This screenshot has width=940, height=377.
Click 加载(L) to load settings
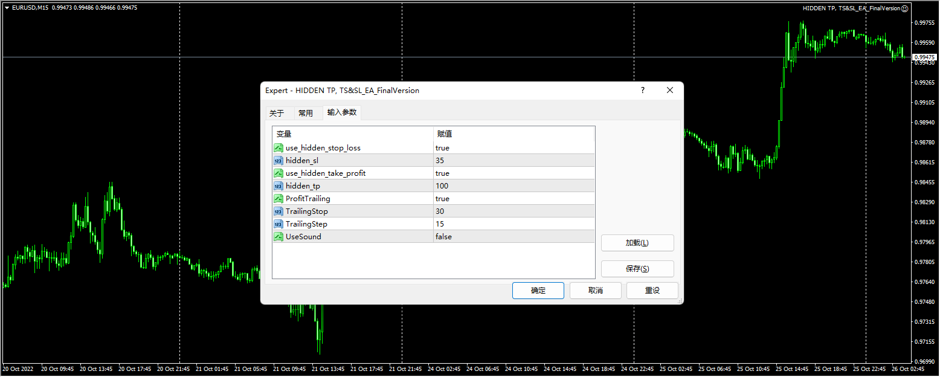coord(637,243)
